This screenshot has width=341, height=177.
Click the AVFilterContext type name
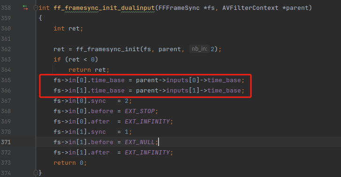coord(250,8)
